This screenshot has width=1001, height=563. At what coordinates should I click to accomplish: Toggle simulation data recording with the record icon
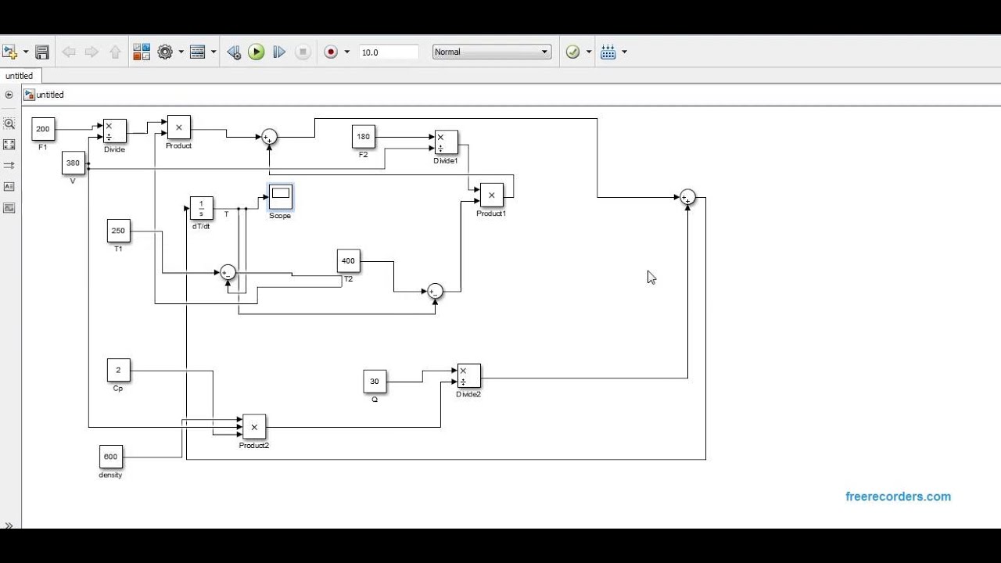(331, 52)
